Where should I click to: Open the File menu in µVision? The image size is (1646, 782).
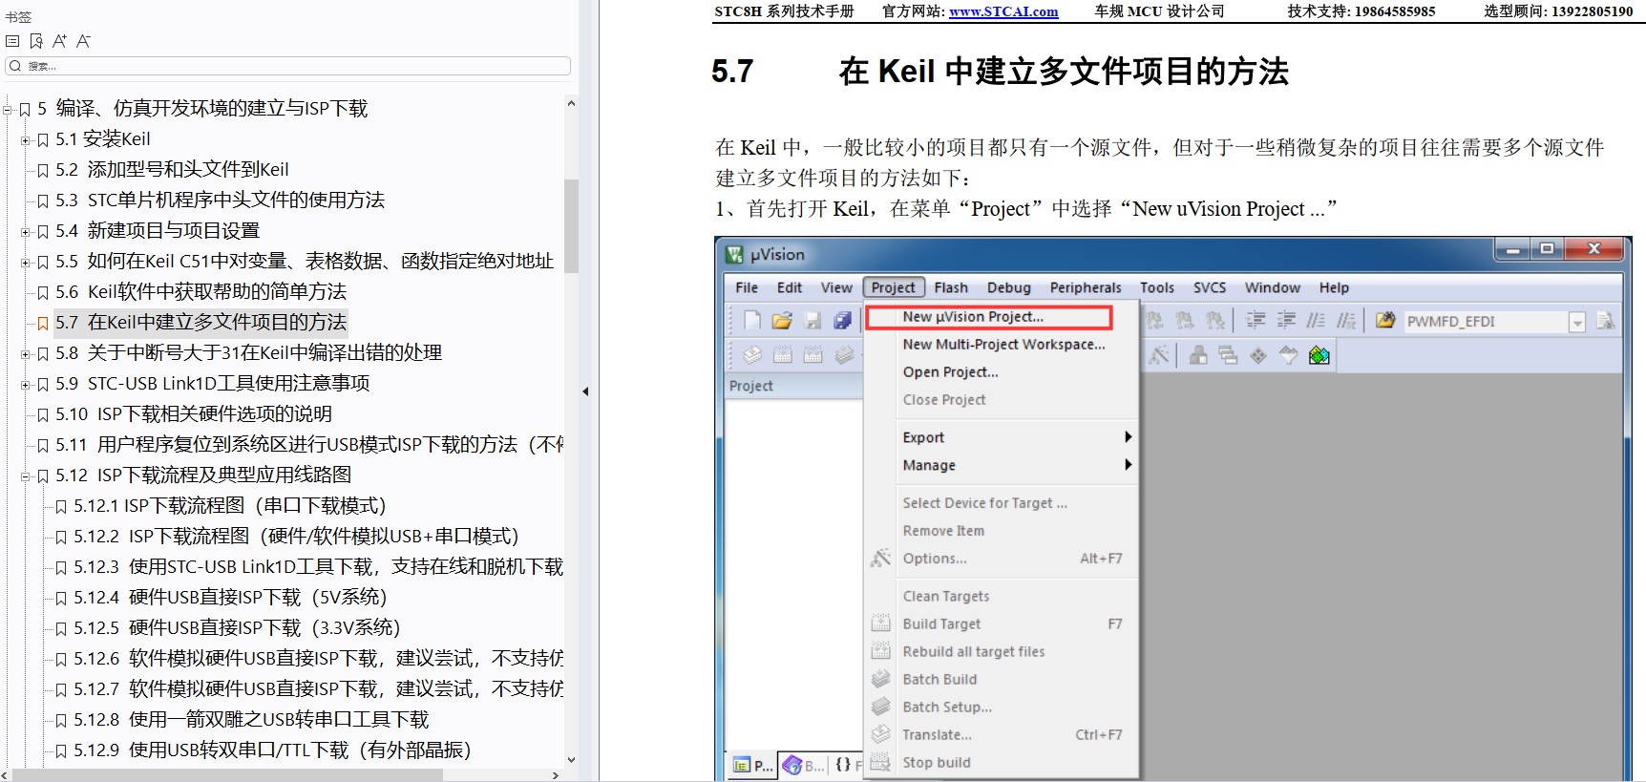(x=747, y=287)
